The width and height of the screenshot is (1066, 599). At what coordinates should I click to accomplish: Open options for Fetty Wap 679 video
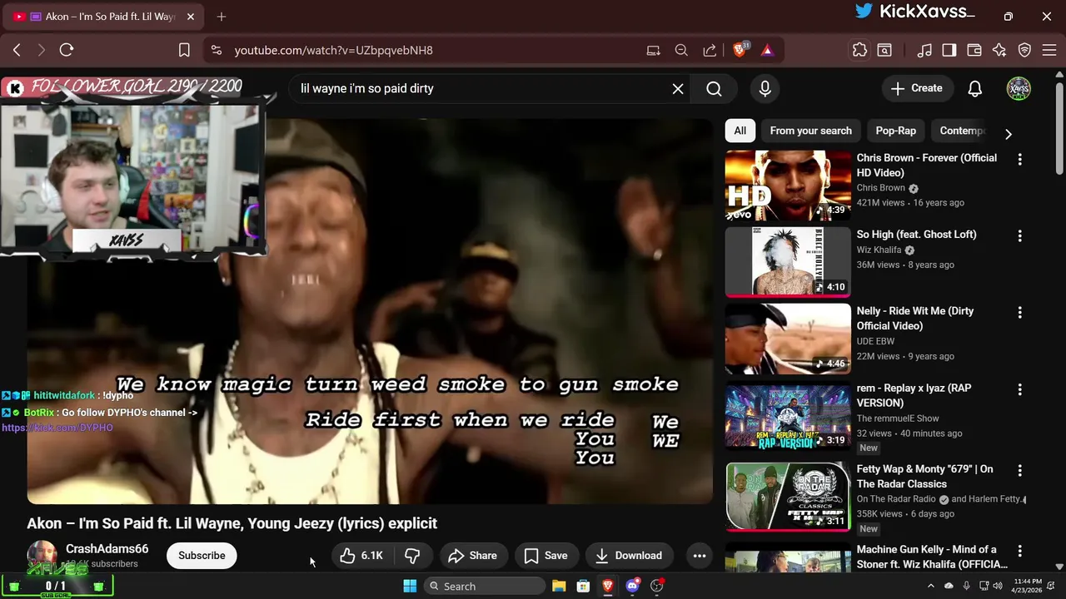click(x=1019, y=470)
